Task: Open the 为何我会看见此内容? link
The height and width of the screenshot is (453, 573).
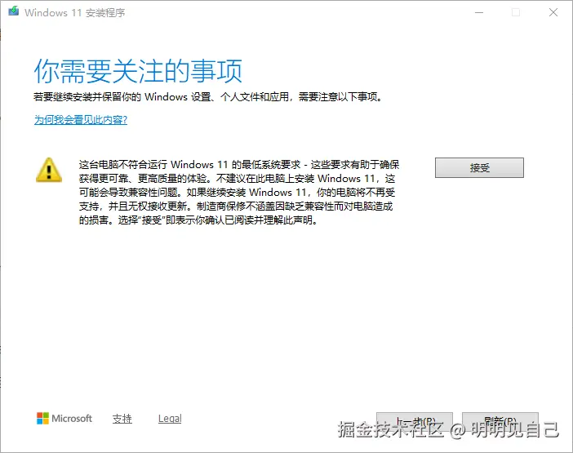Action: click(80, 120)
